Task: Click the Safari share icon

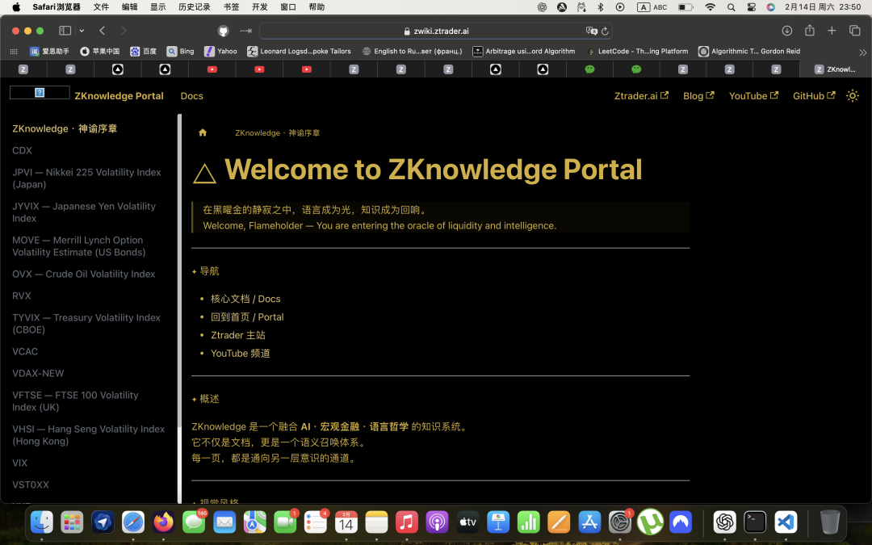Action: coord(810,31)
